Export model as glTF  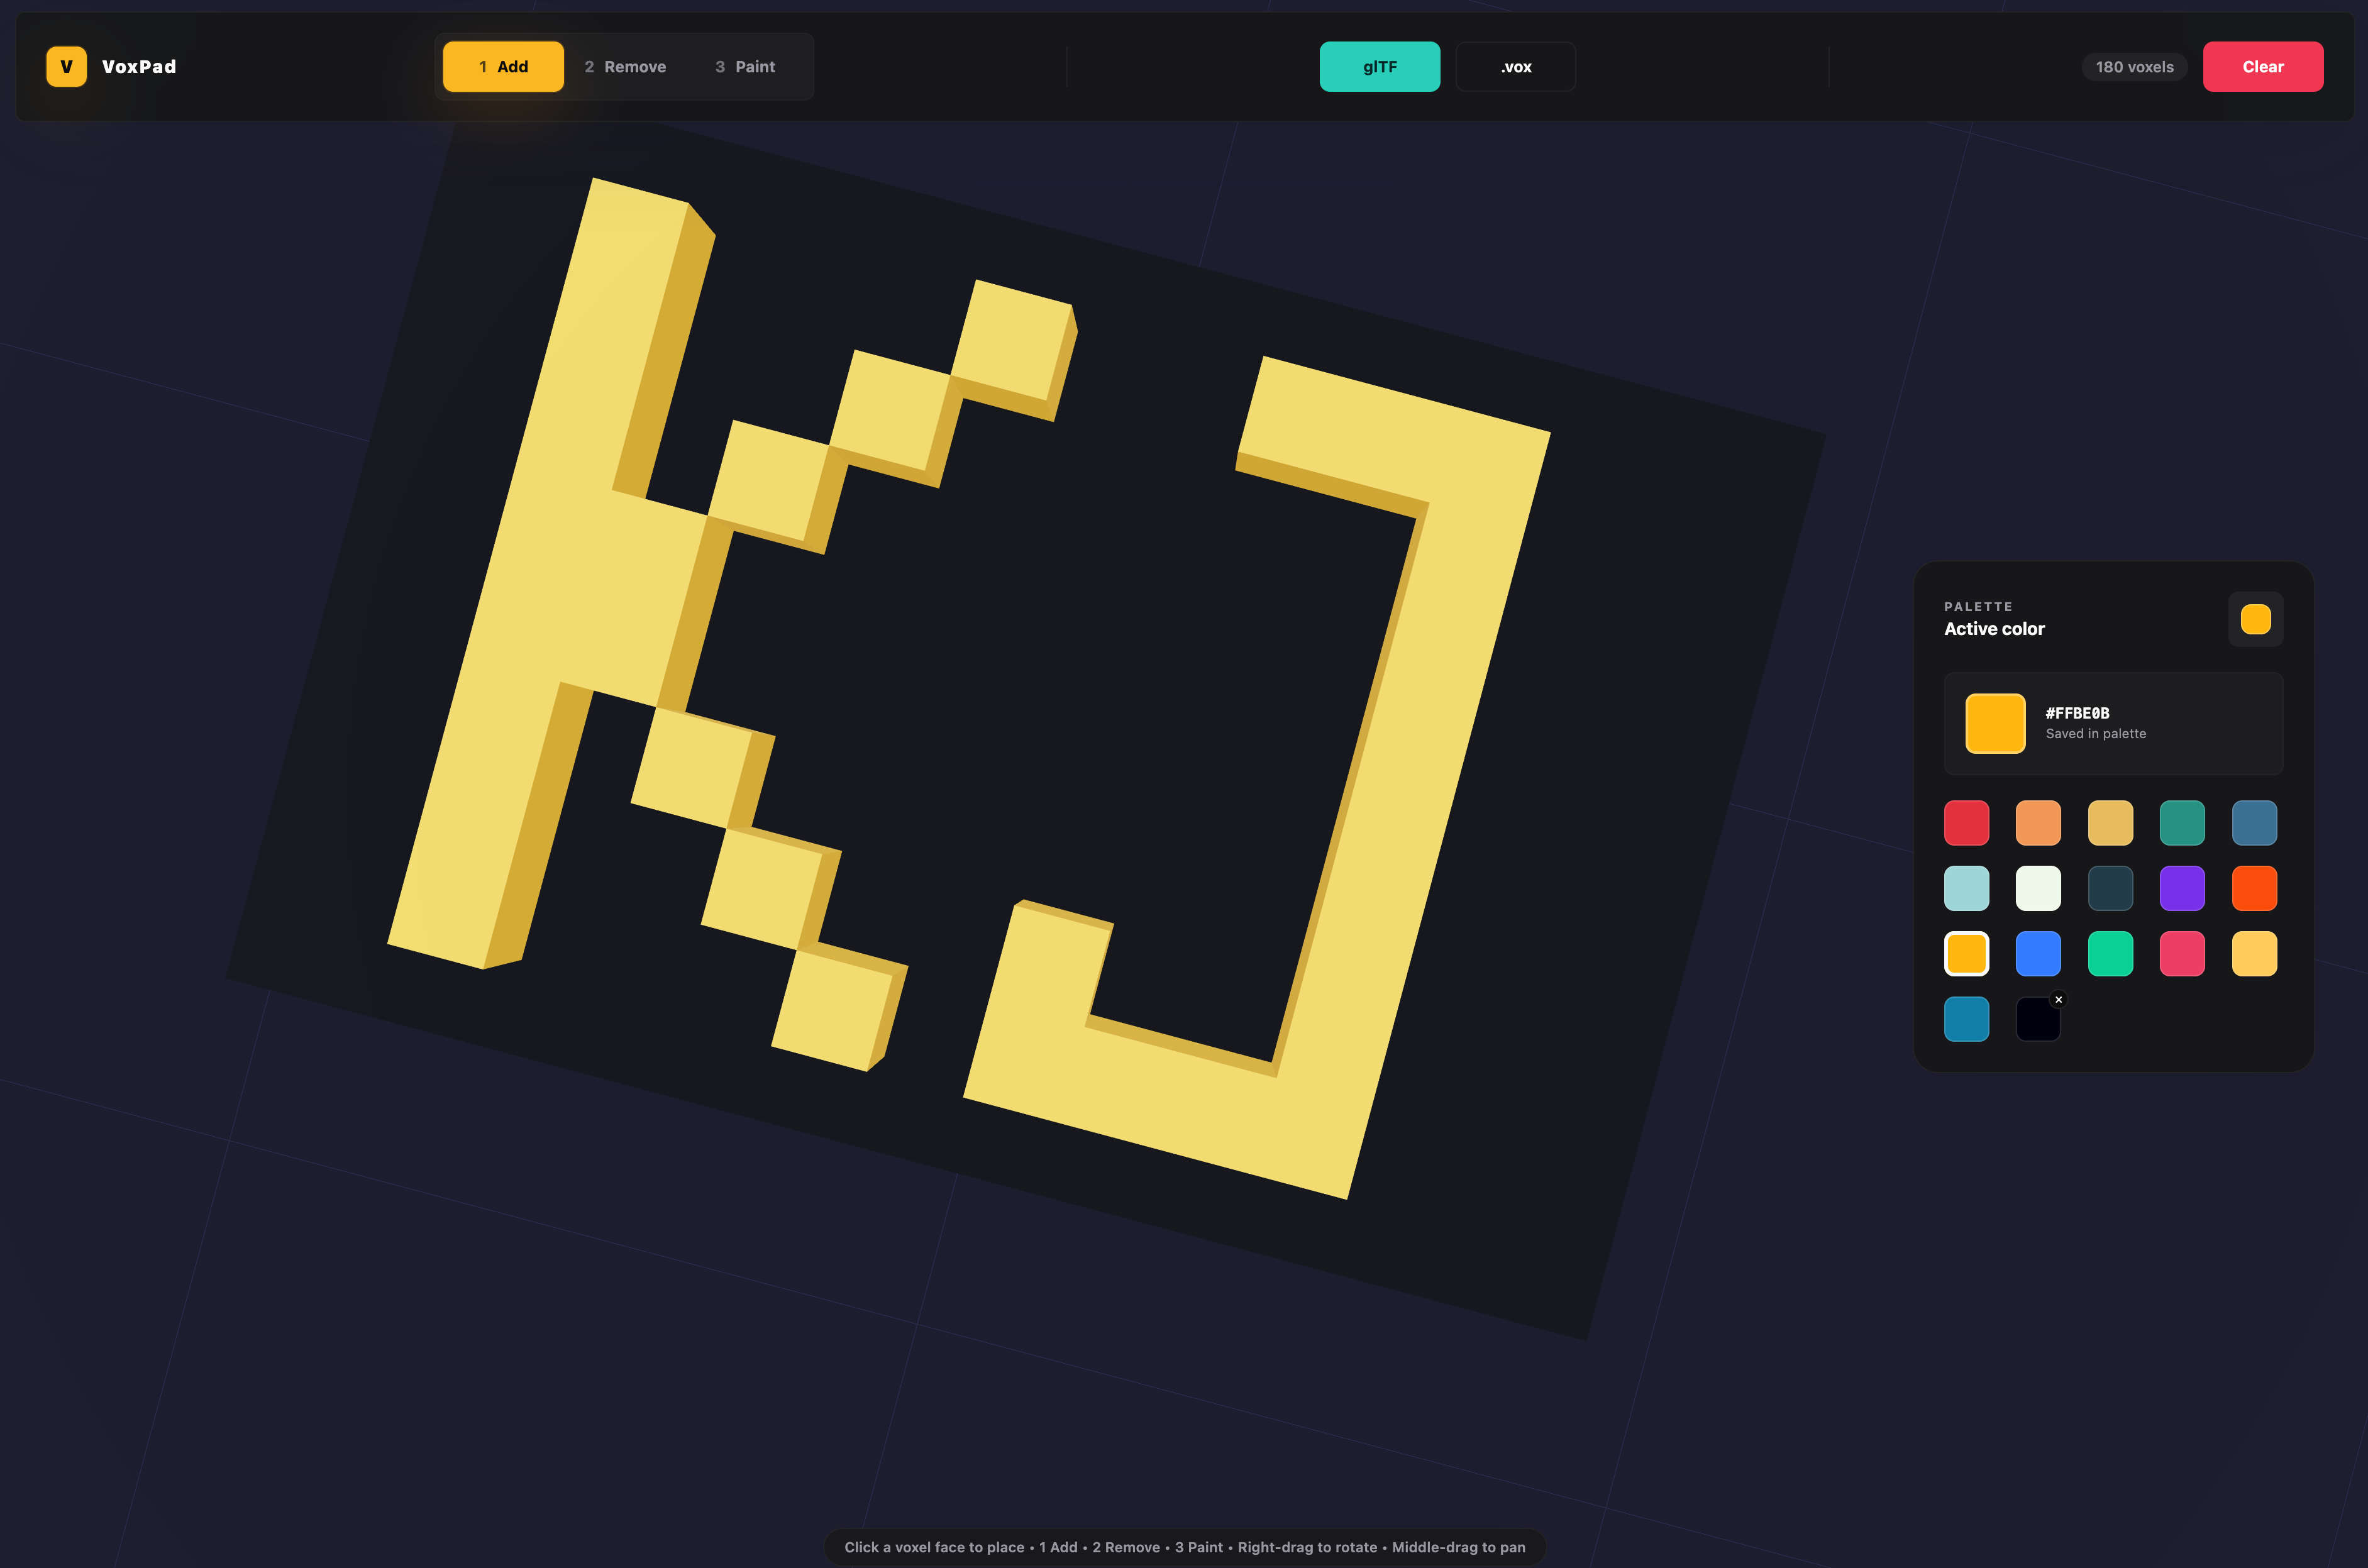pyautogui.click(x=1380, y=67)
